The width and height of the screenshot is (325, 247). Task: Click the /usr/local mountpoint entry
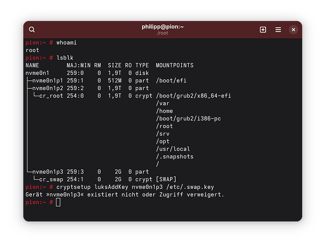(173, 149)
